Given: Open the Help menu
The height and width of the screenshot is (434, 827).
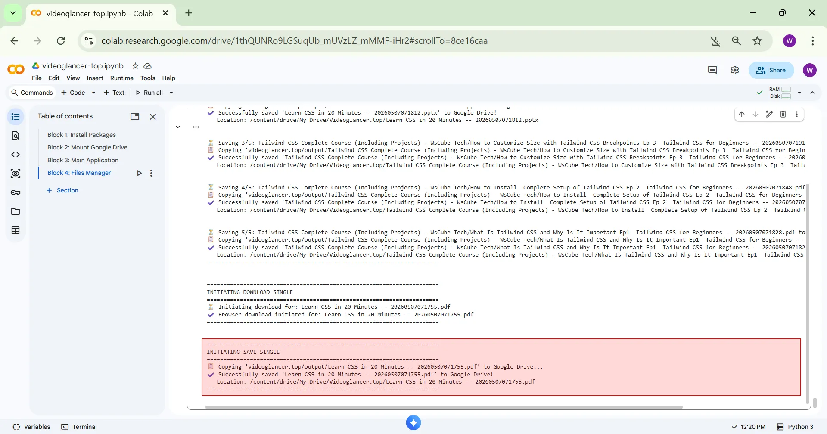Looking at the screenshot, I should tap(168, 78).
